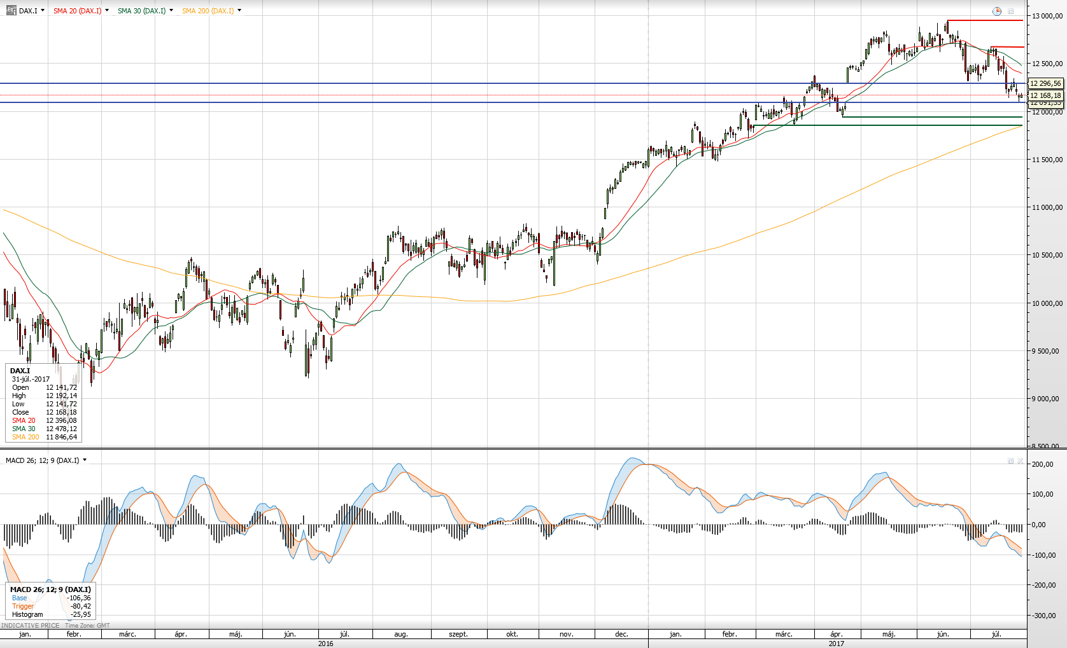This screenshot has height=648, width=1067.
Task: Click the 100,00 MACD axis label
Action: 1042,494
